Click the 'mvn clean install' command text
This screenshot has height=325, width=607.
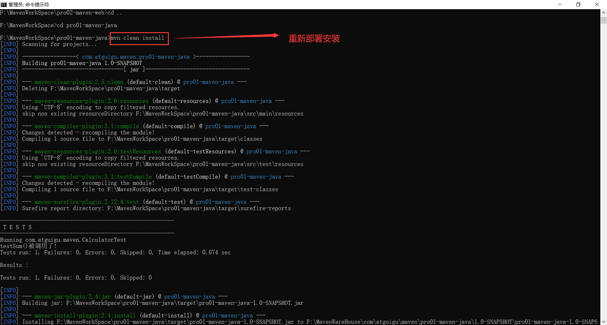point(137,38)
